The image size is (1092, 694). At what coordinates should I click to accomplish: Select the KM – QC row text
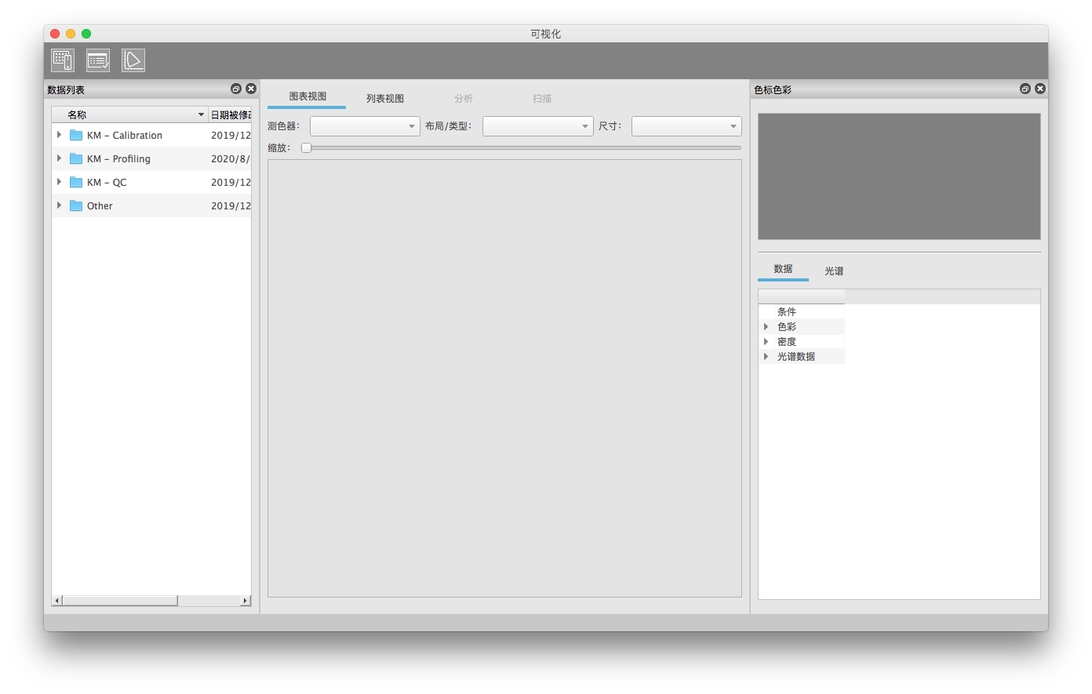107,182
